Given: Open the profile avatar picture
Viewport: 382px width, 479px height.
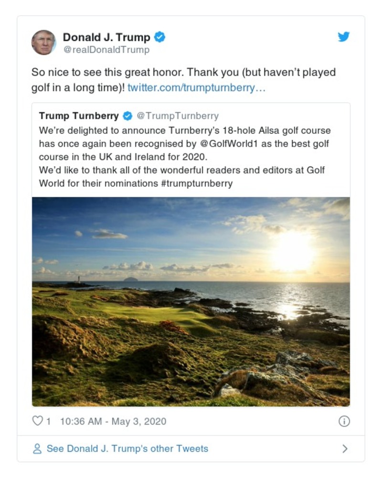Looking at the screenshot, I should [43, 42].
